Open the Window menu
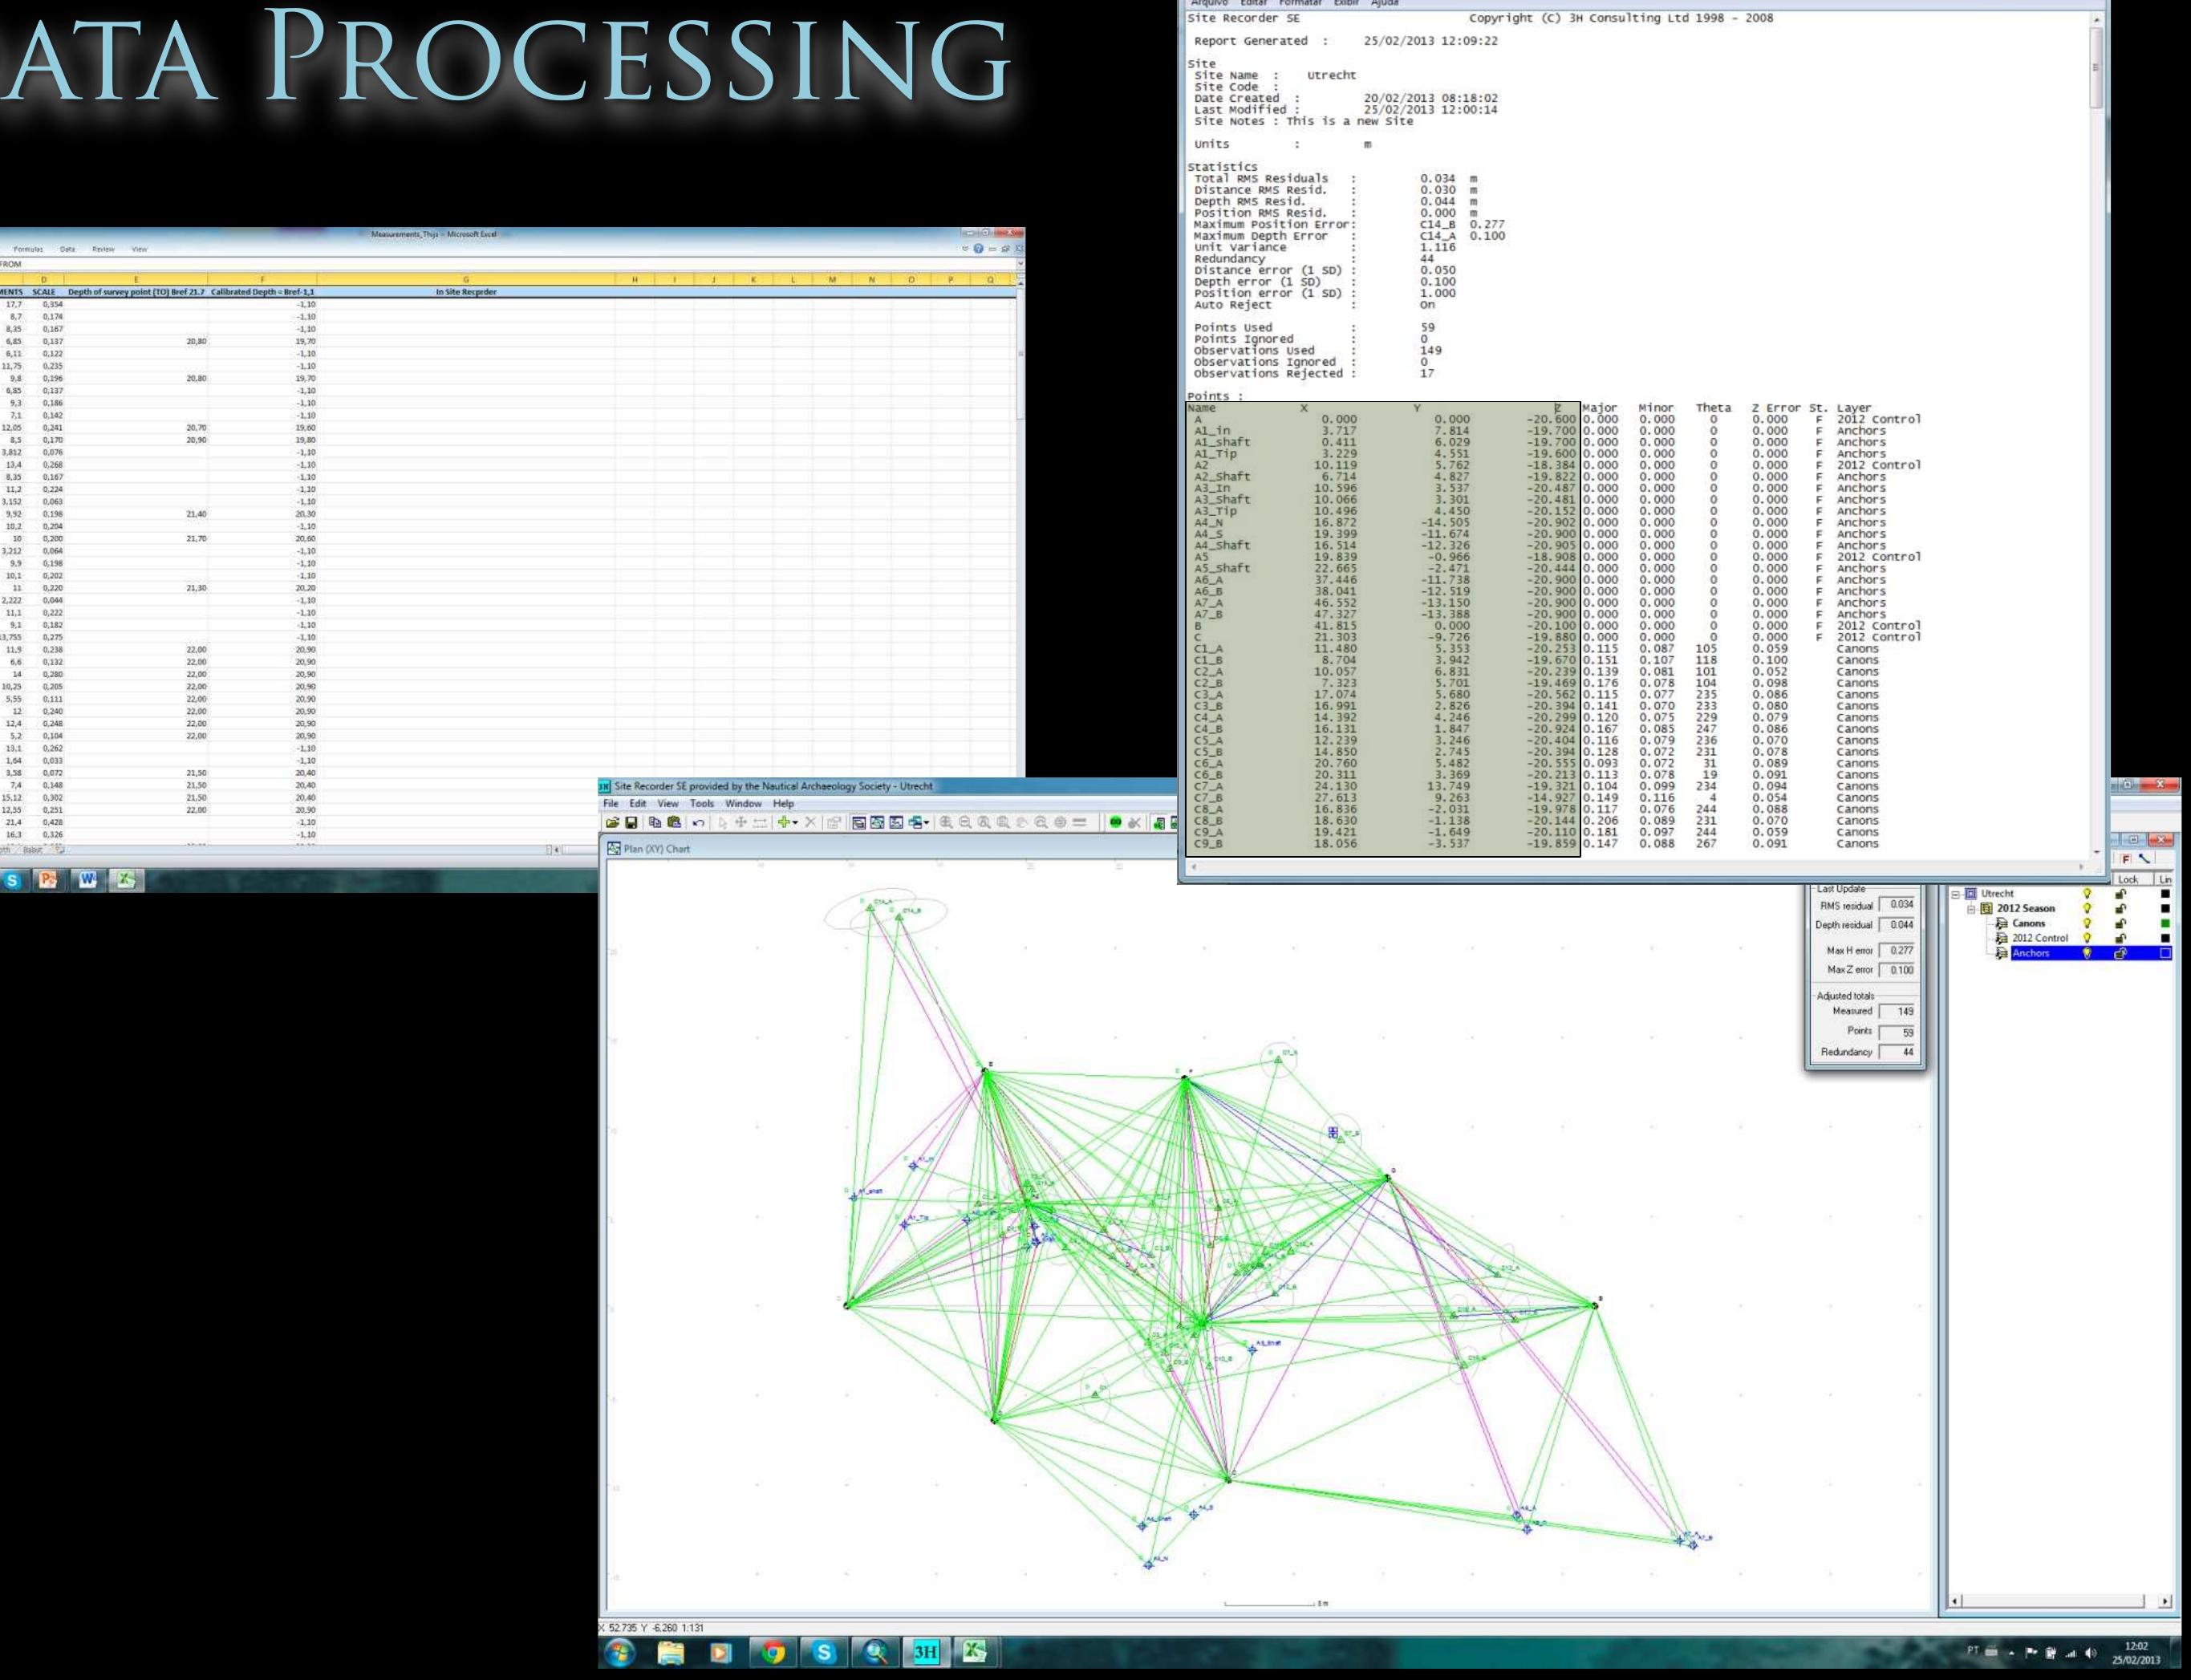The image size is (2191, 1680). (743, 803)
